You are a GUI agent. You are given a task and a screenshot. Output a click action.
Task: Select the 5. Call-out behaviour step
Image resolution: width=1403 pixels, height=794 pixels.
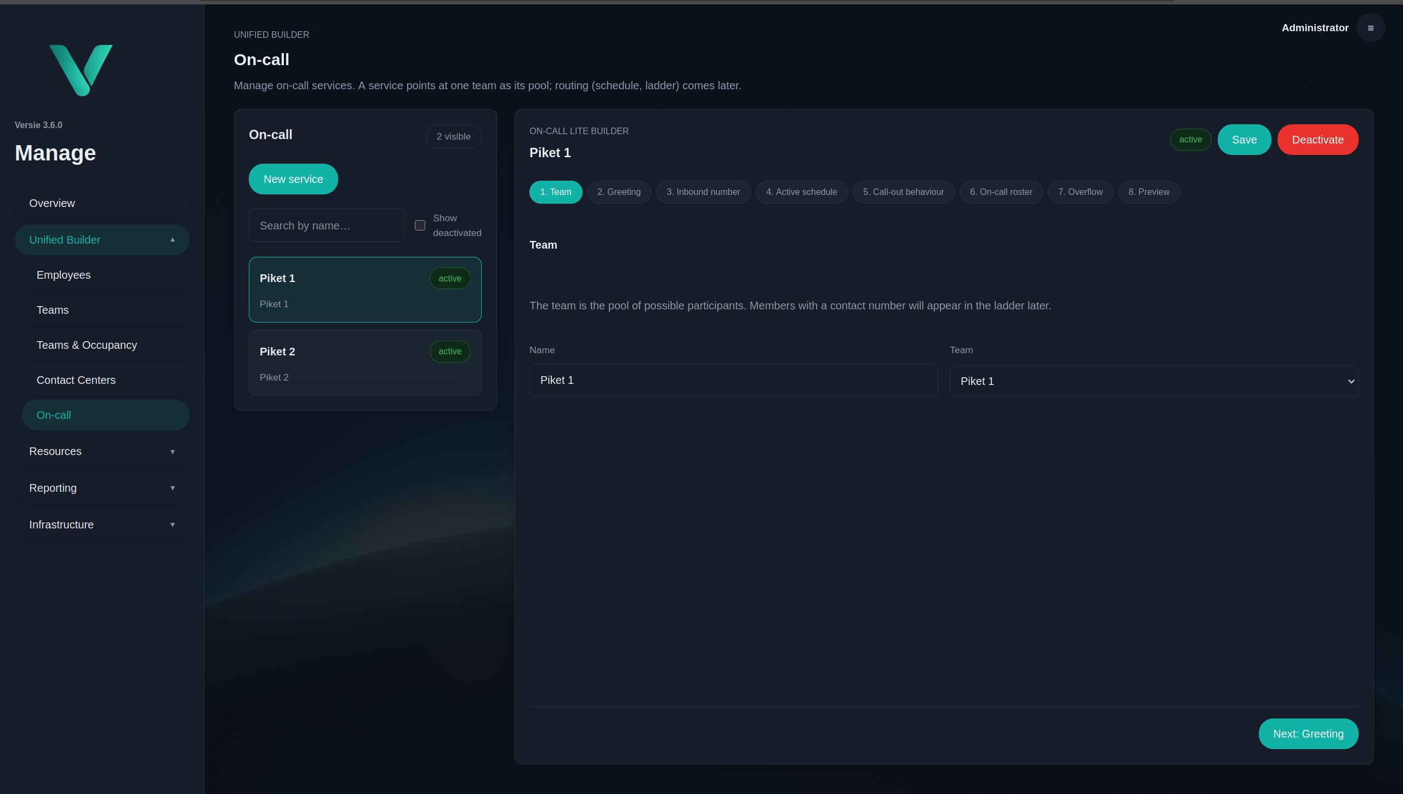[903, 192]
